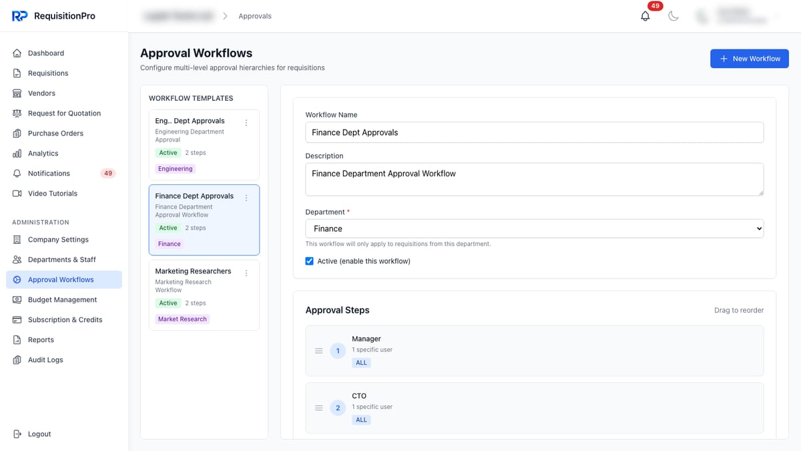Open Video Tutorials in sidebar

coord(64,193)
